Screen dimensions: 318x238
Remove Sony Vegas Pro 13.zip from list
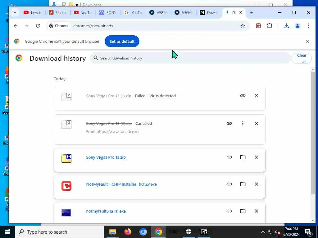pos(256,157)
